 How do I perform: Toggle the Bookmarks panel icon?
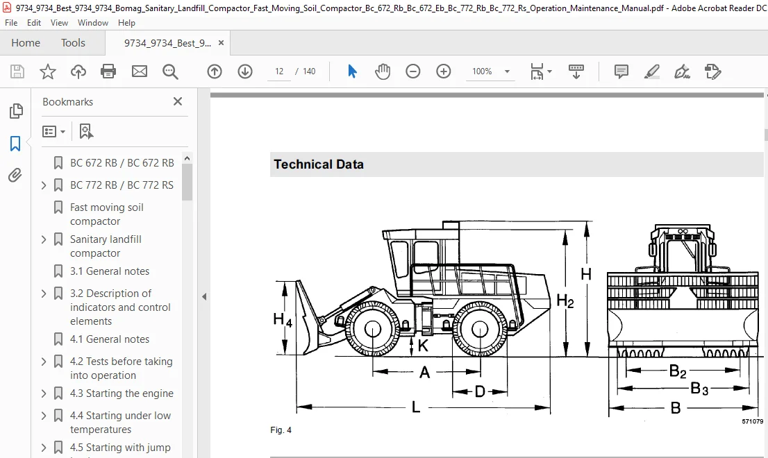pyautogui.click(x=15, y=144)
